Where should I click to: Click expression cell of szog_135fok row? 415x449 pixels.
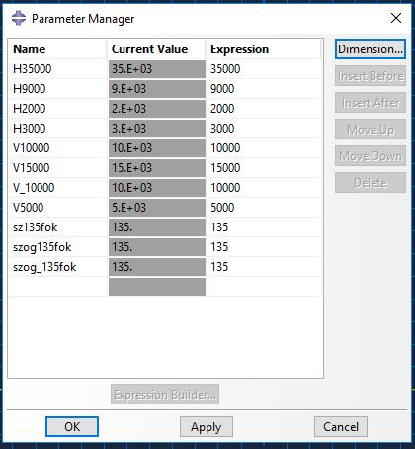point(264,267)
